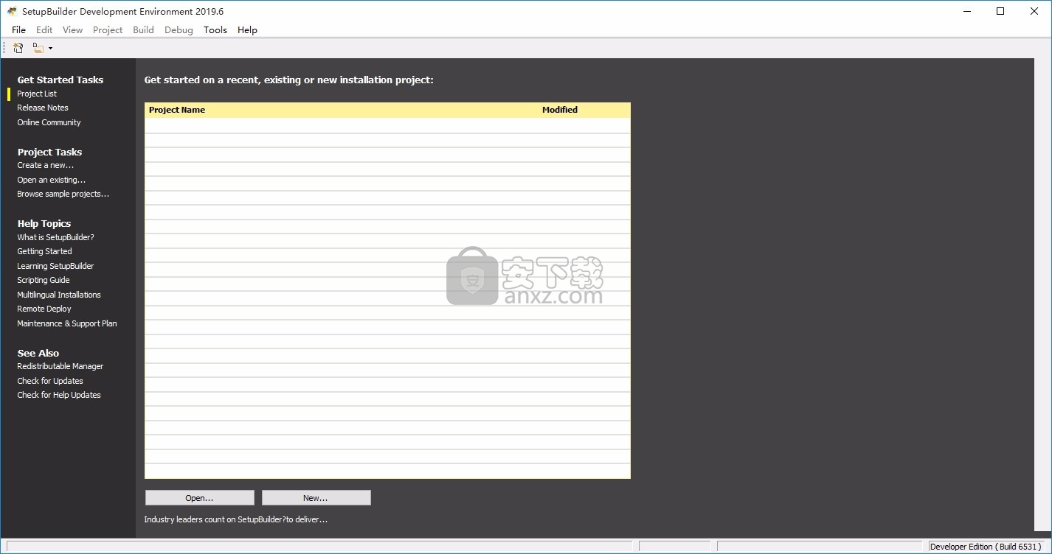Open the Debug menu
1052x554 pixels.
pyautogui.click(x=179, y=30)
